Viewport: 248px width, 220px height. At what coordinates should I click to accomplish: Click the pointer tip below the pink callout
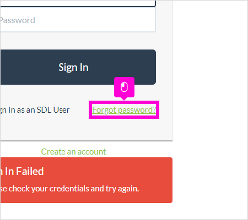(124, 99)
